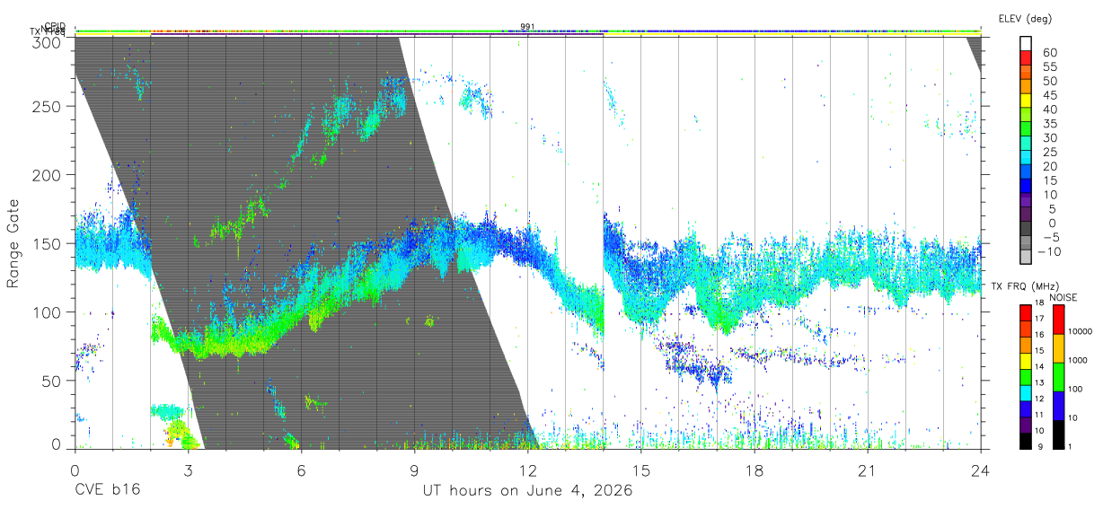Click the ELEV (deg) colorbar title
Image resolution: width=1103 pixels, height=509 pixels.
tap(1025, 19)
